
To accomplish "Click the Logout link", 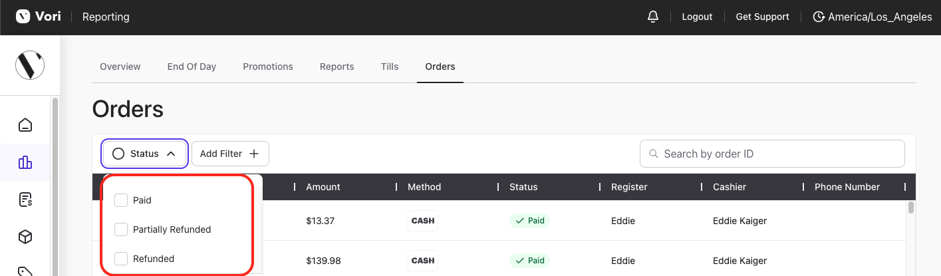I will (697, 17).
